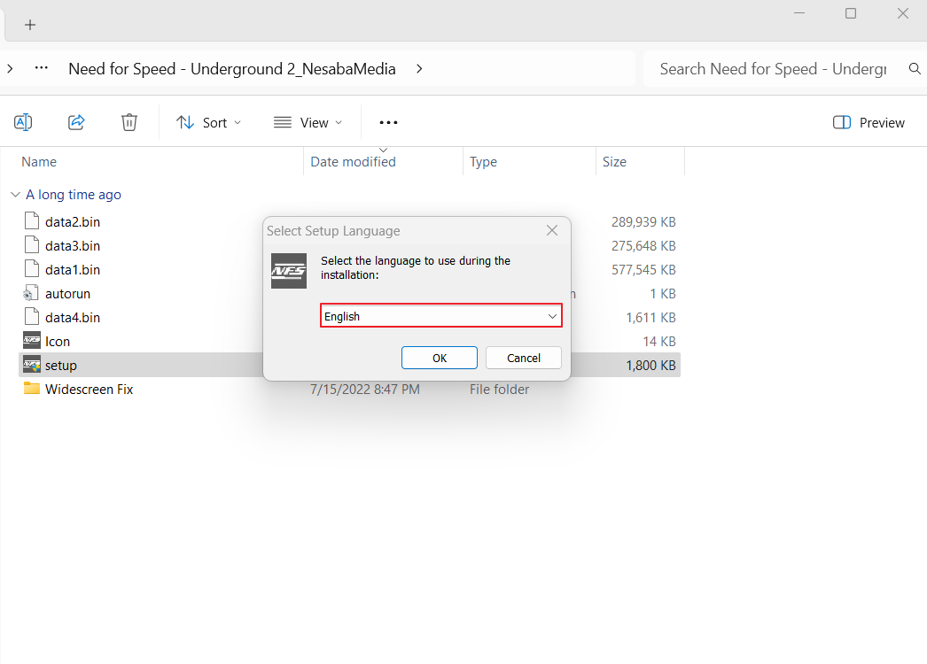Click the Need for Speed breadcrumb folder

(232, 68)
